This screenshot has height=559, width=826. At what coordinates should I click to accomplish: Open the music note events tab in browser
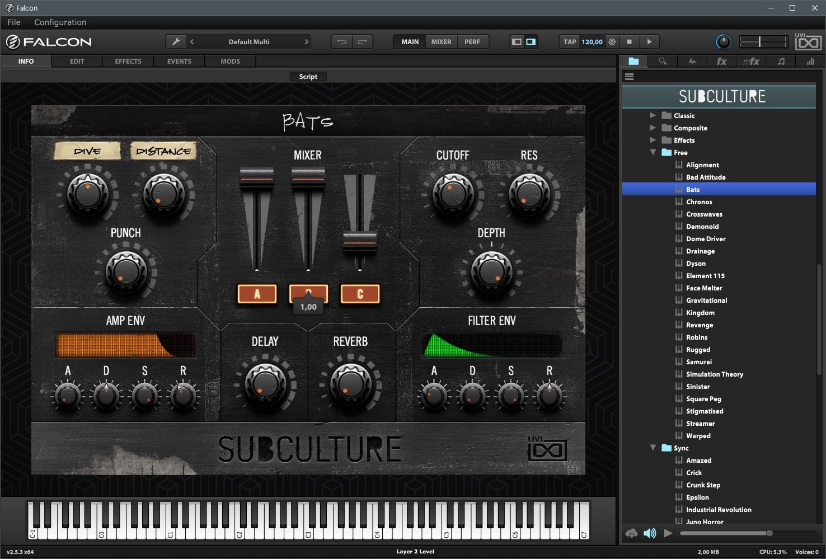click(x=781, y=62)
